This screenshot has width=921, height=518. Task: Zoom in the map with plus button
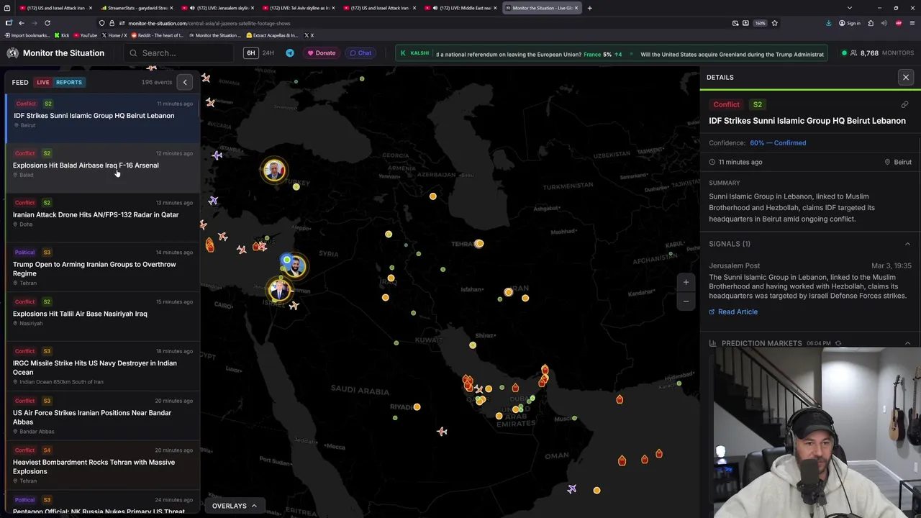point(686,282)
